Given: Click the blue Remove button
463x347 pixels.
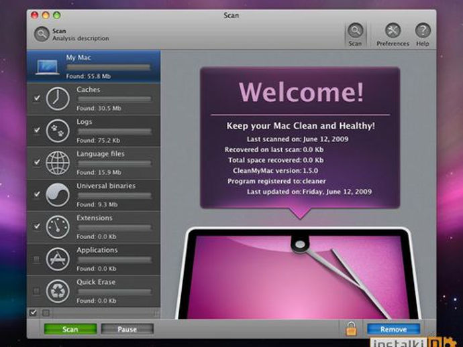Looking at the screenshot, I should tap(393, 329).
